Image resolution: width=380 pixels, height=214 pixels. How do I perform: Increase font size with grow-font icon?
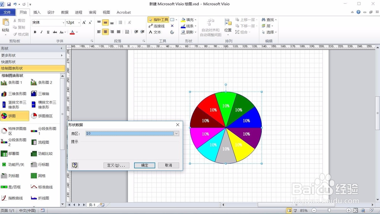pyautogui.click(x=84, y=22)
